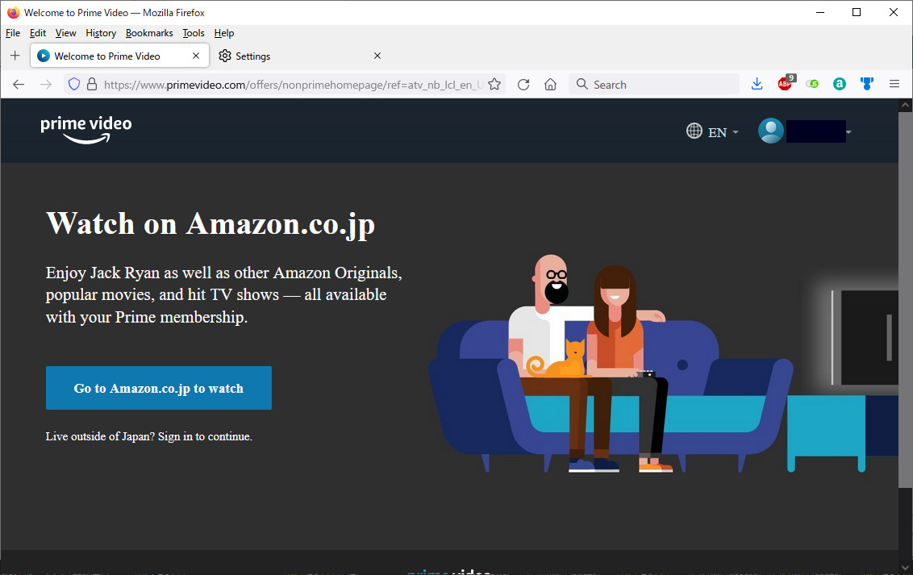This screenshot has height=575, width=913.
Task: Expand the account dropdown arrow
Action: pyautogui.click(x=848, y=132)
